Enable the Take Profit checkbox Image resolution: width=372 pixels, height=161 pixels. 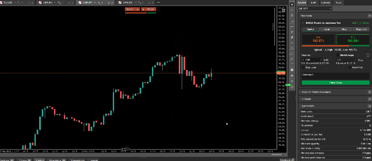click(350, 67)
